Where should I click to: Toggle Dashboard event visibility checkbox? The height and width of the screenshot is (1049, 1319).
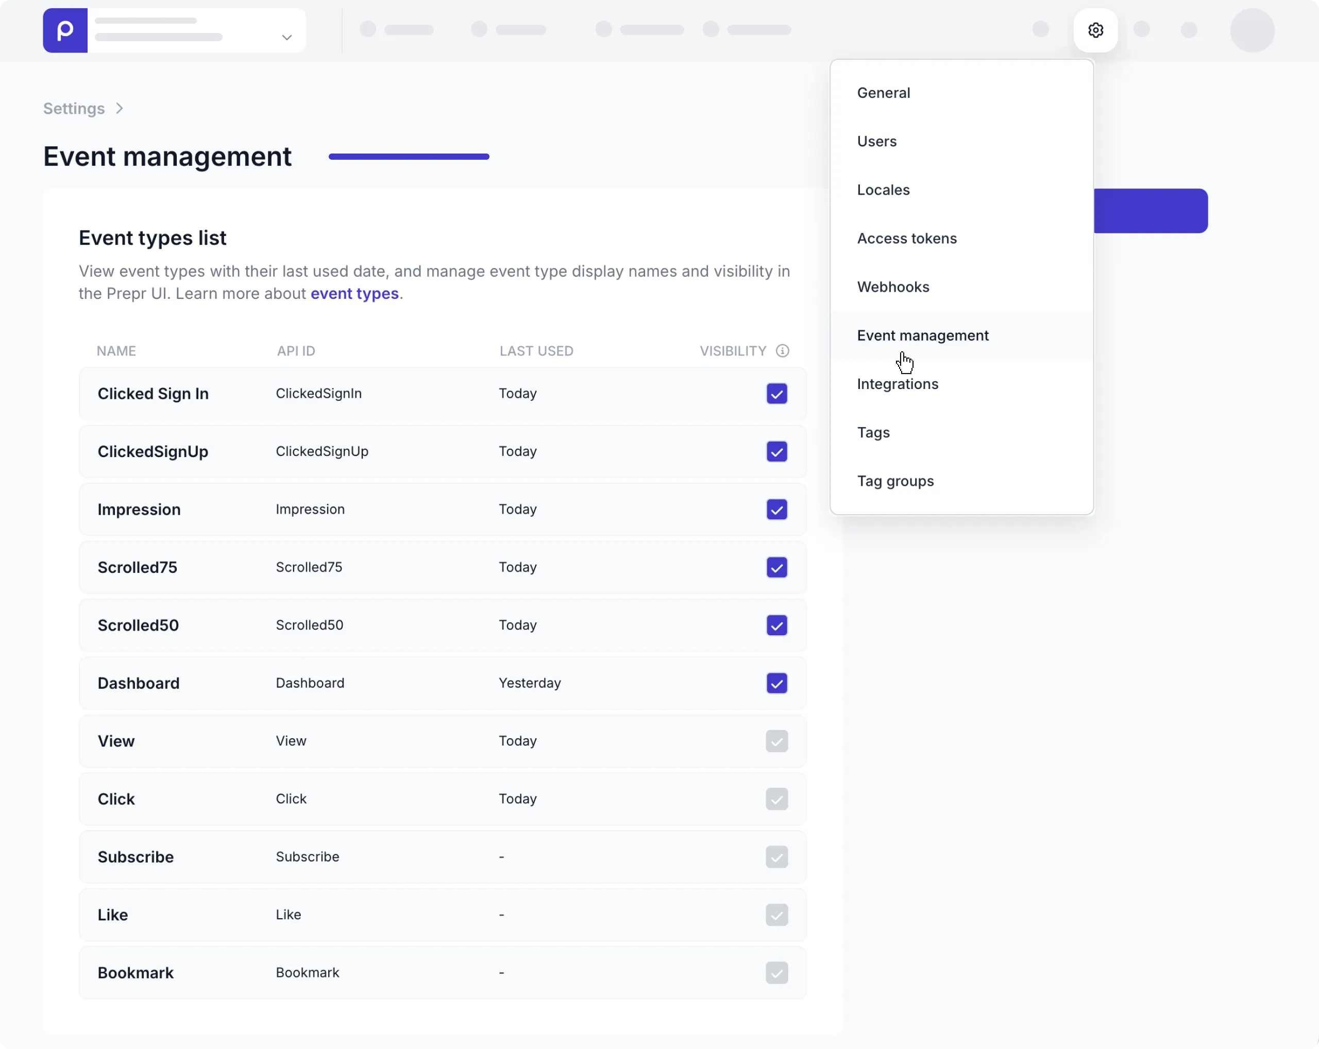tap(776, 683)
